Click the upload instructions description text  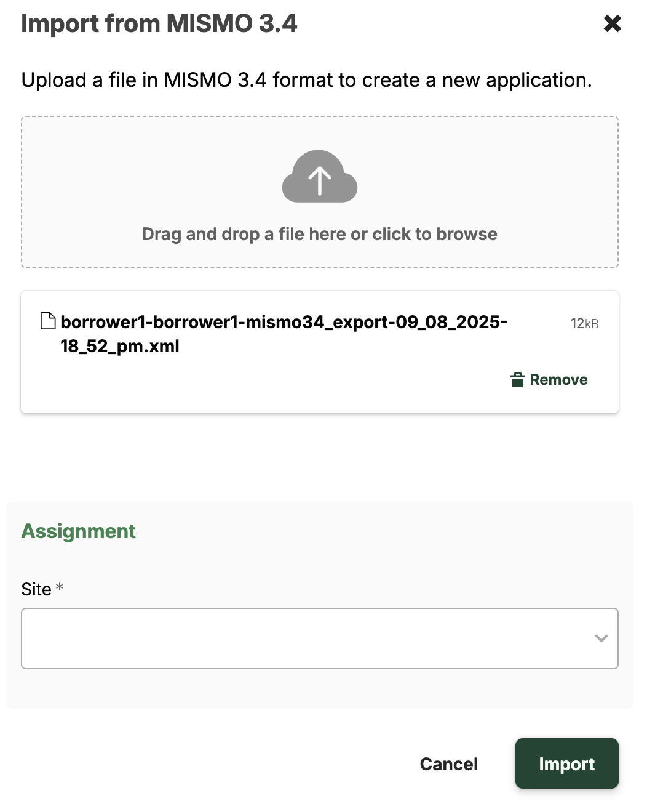coord(306,80)
